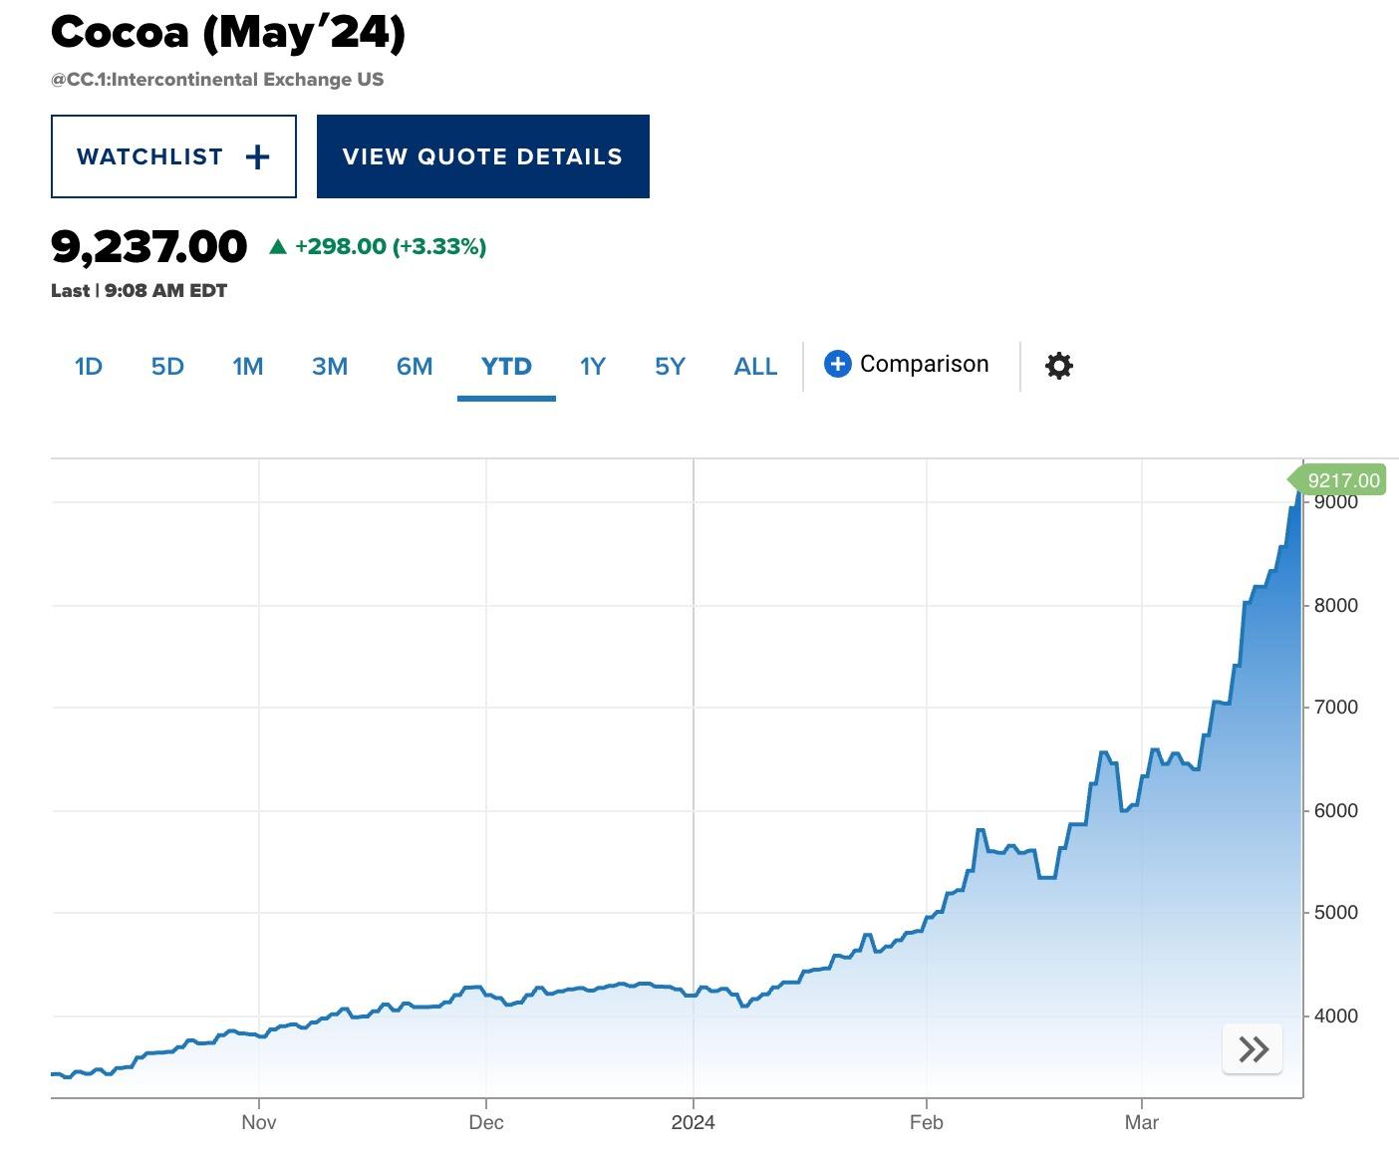Select the 1M time range

point(248,367)
